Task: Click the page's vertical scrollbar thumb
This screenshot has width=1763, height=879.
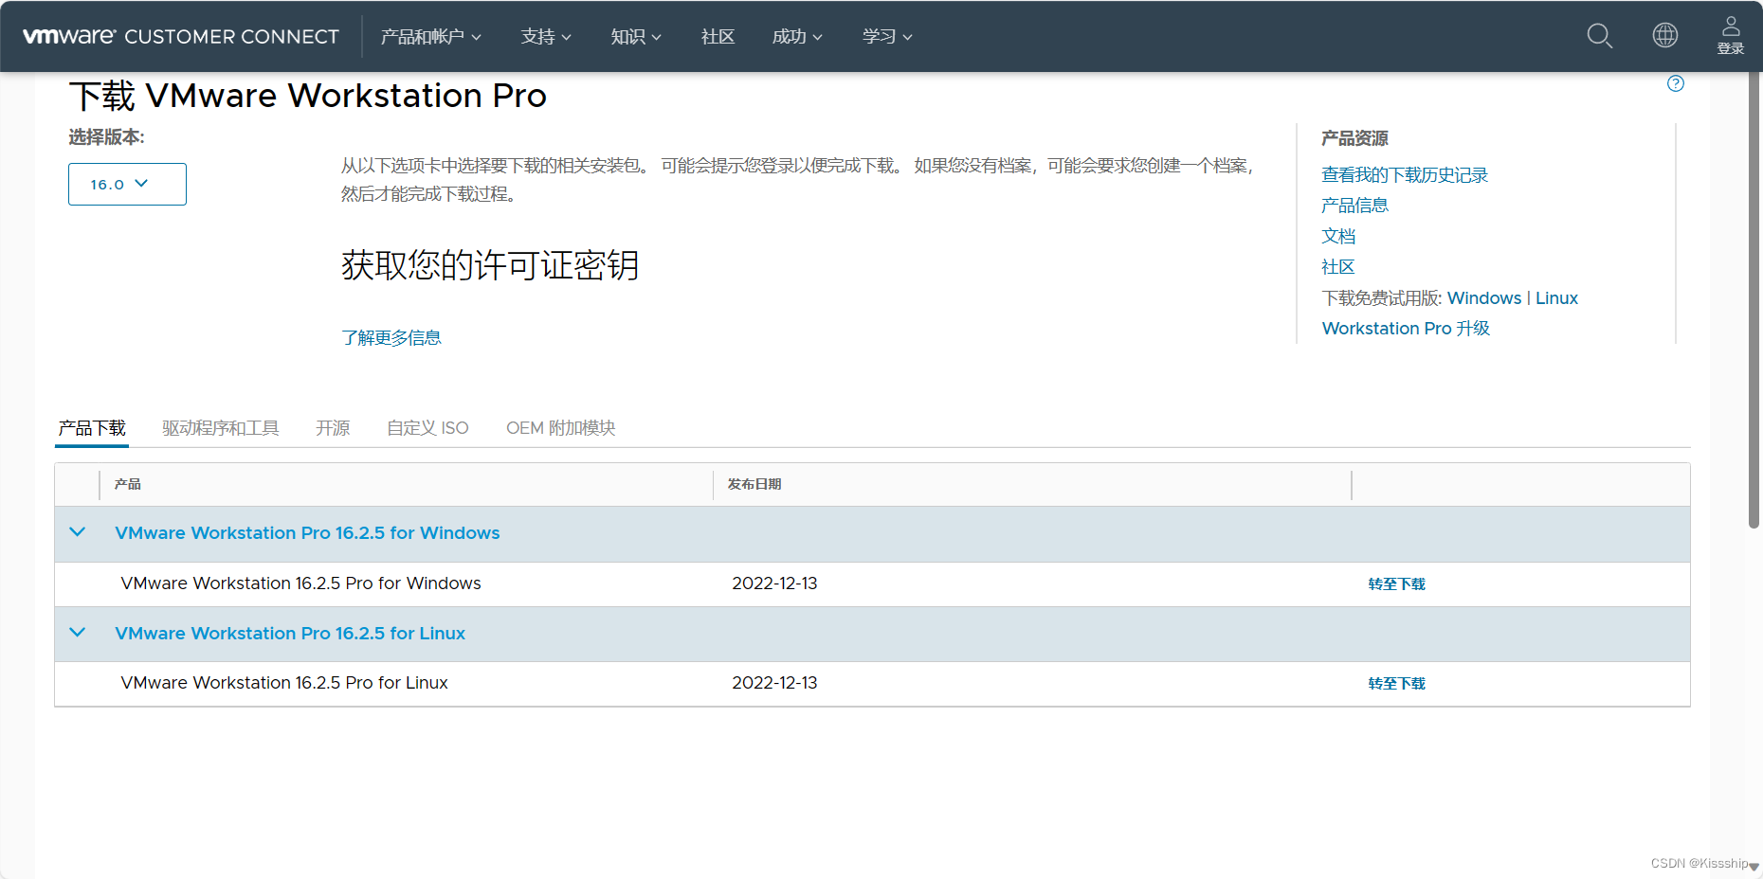Action: [x=1754, y=299]
